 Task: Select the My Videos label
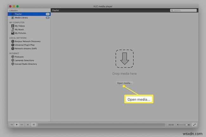click(20, 26)
